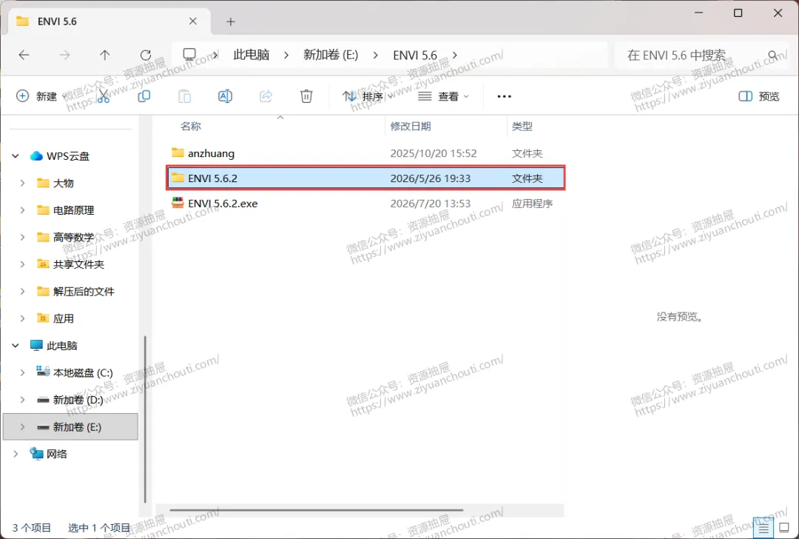Open the three-dot more options menu
The image size is (799, 539).
[x=504, y=96]
